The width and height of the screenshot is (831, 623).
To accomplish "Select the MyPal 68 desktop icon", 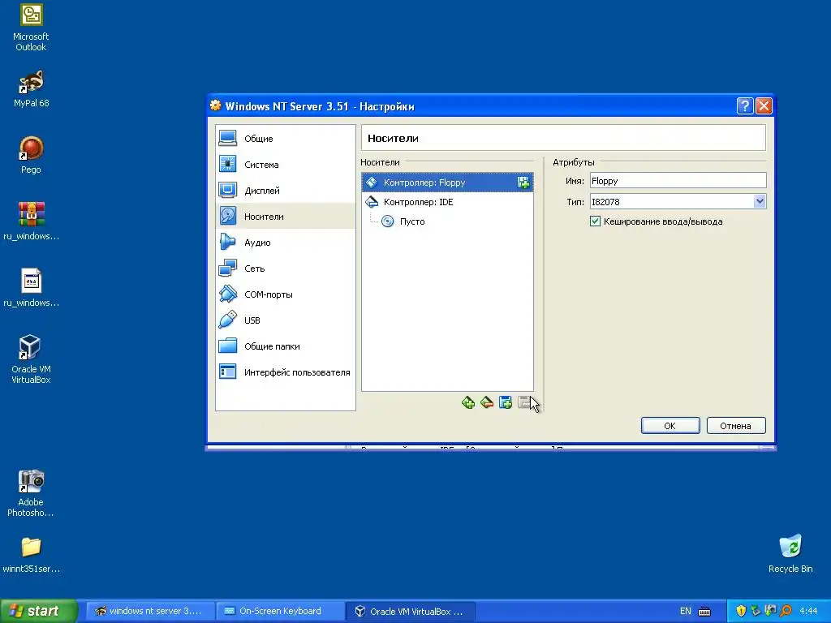I will 31,89.
